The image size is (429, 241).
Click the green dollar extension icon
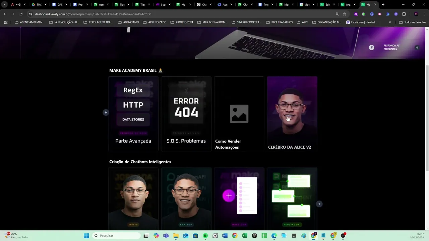tap(364, 14)
